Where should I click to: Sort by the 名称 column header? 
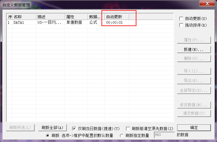pyautogui.click(x=24, y=17)
